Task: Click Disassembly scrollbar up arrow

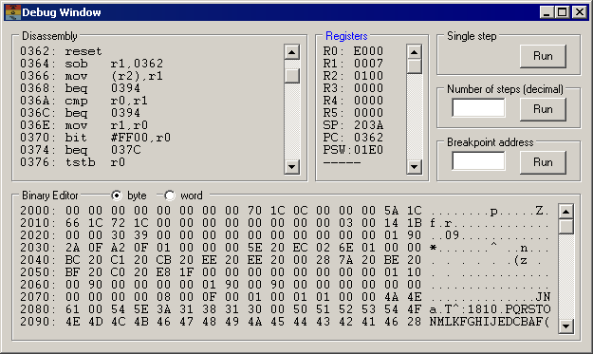Action: pyautogui.click(x=292, y=52)
